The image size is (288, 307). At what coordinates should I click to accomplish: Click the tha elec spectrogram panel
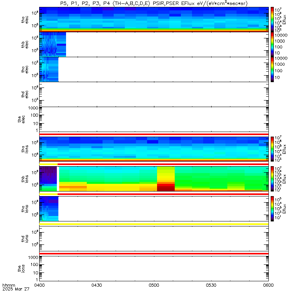coord(154,20)
